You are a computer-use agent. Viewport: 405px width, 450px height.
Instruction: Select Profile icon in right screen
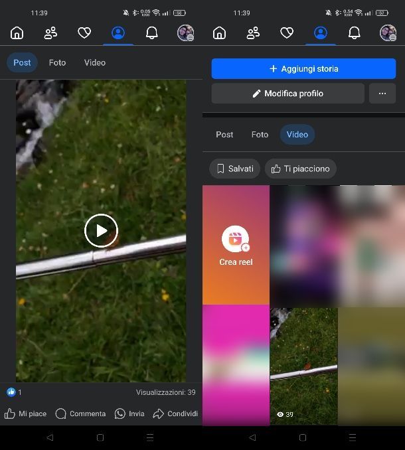coord(321,33)
